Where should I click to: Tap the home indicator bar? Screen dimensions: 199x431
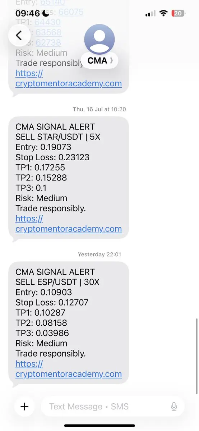[x=99, y=426]
